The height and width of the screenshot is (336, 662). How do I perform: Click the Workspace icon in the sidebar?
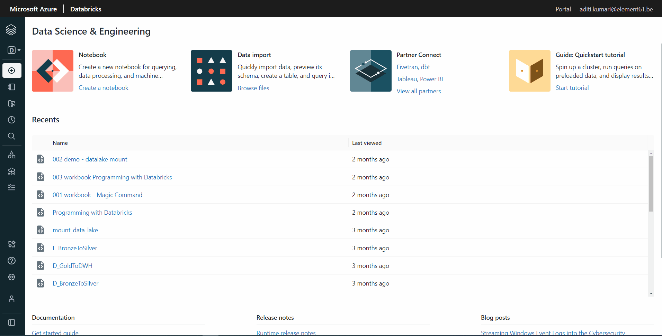(11, 87)
